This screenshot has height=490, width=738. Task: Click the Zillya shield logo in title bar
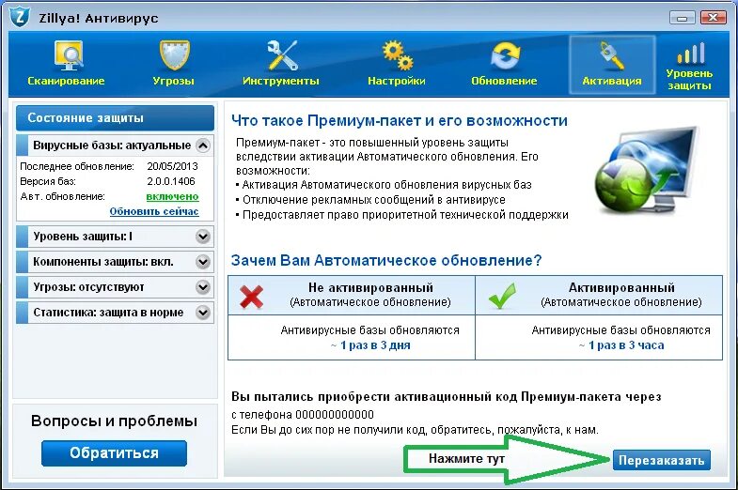click(20, 17)
